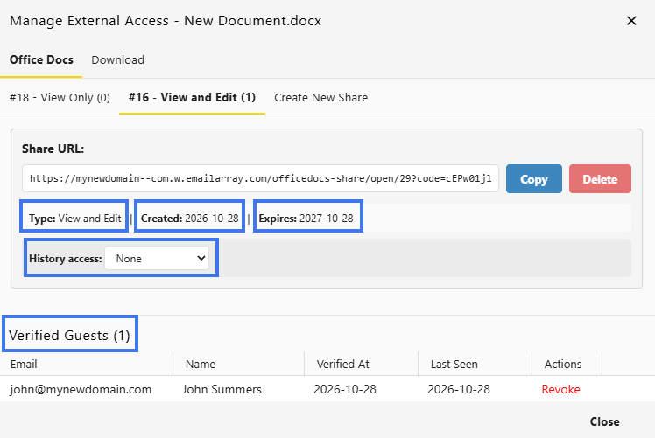Click the Expires: 2027-10-28 text
655x438 pixels.
[306, 219]
